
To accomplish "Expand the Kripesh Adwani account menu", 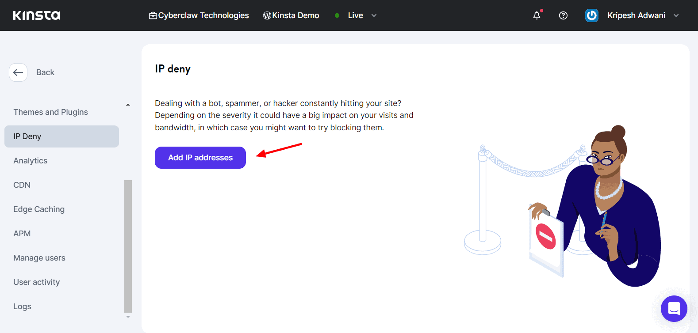I will tap(676, 15).
